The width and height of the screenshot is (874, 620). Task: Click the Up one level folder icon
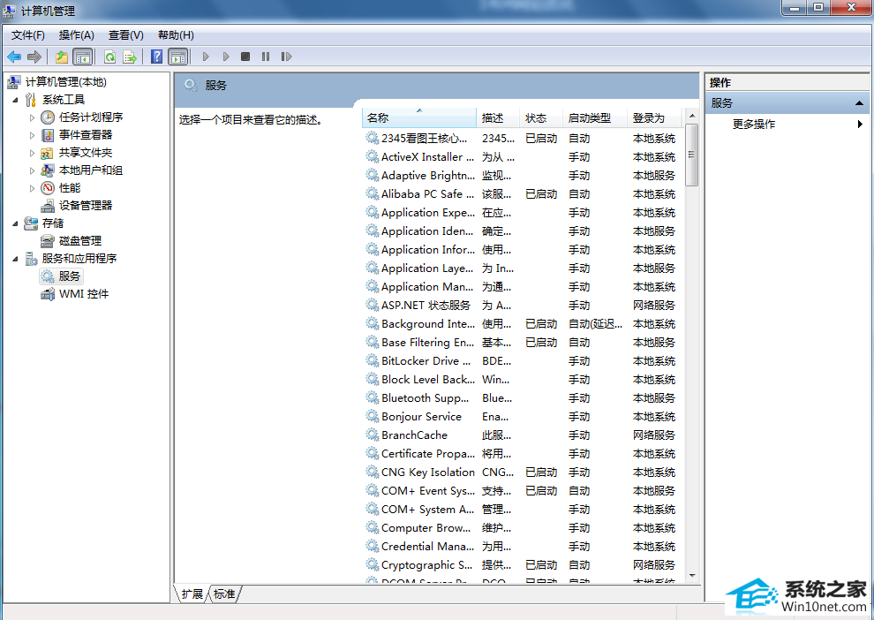[x=62, y=57]
